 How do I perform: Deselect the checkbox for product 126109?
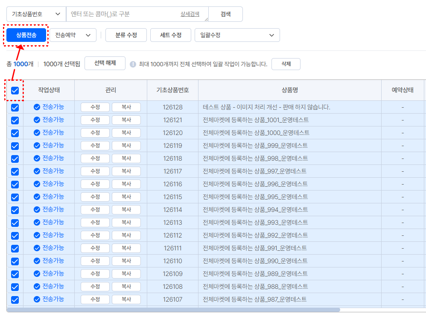click(15, 274)
